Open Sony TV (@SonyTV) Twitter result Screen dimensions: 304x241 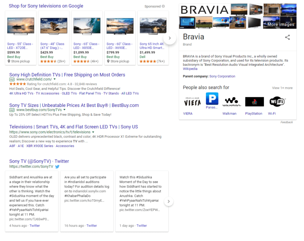39,161
